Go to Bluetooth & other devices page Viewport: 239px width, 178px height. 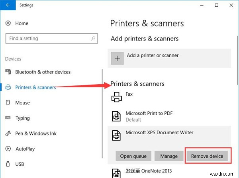(43, 72)
